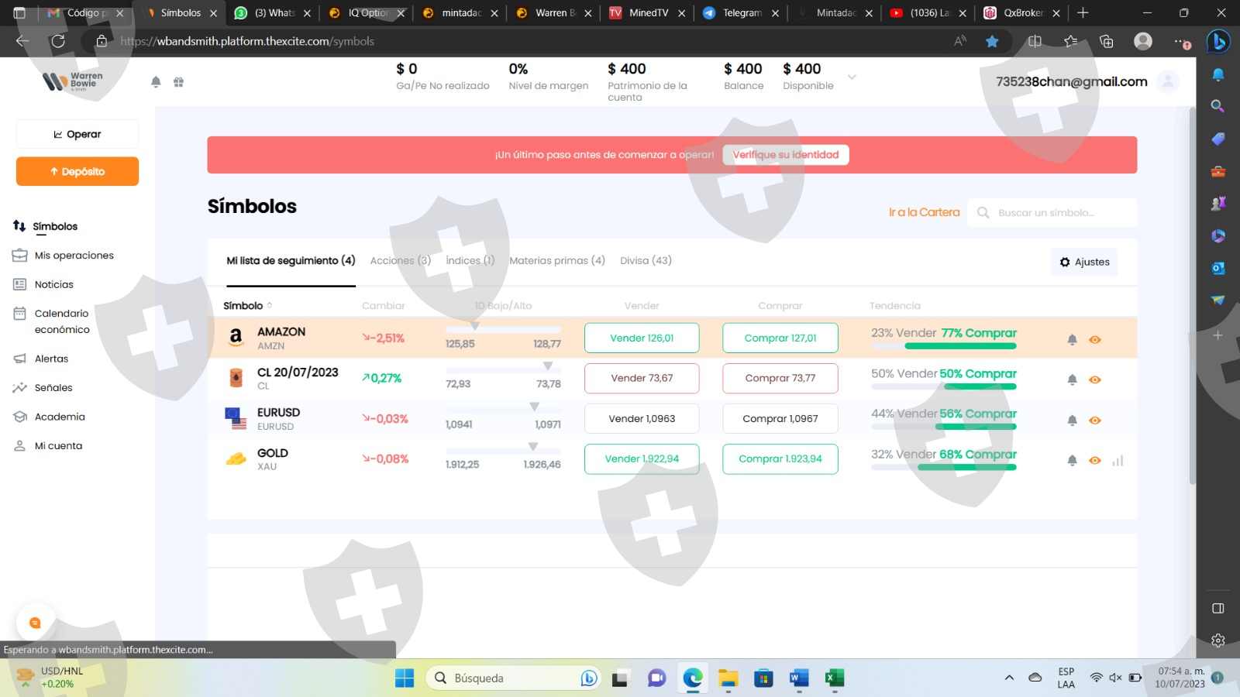Click the AMAZON low/high range bar
The width and height of the screenshot is (1240, 697).
click(503, 330)
